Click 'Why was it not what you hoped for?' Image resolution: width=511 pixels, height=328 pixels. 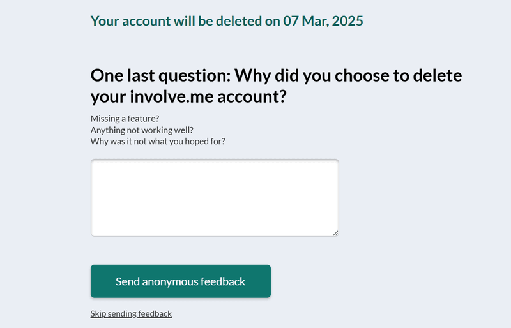158,141
